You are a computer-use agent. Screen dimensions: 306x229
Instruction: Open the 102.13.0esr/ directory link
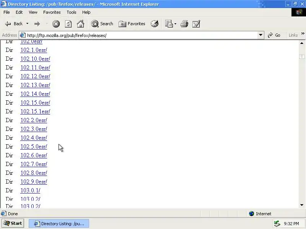coord(35,85)
